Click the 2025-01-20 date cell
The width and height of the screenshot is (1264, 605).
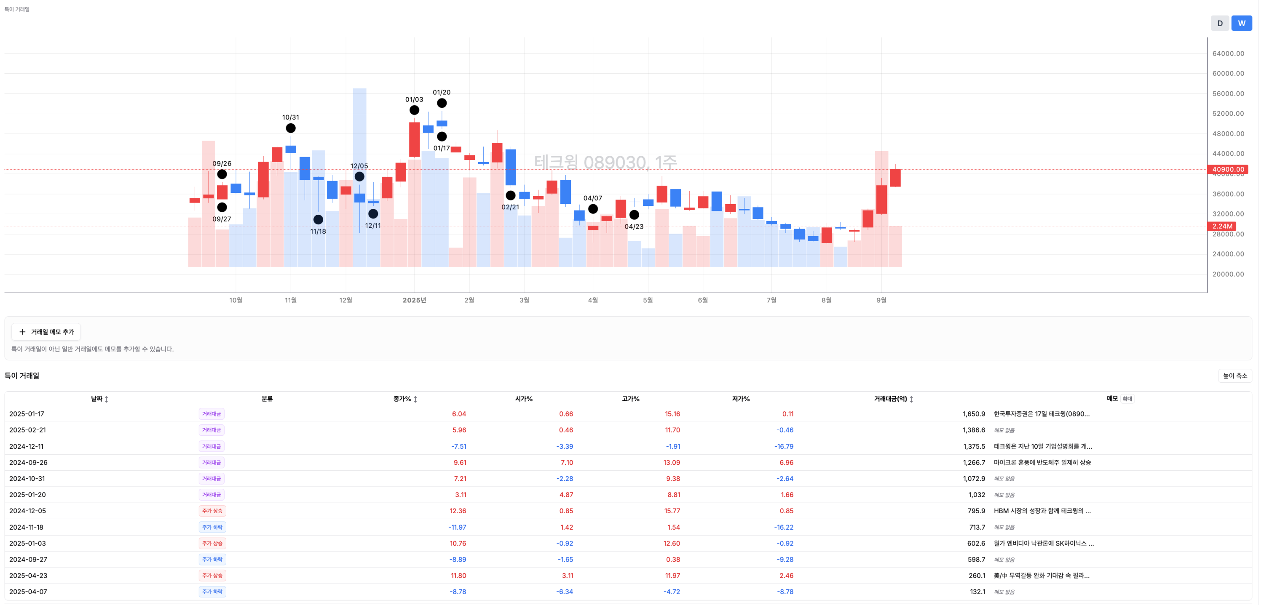pos(27,495)
